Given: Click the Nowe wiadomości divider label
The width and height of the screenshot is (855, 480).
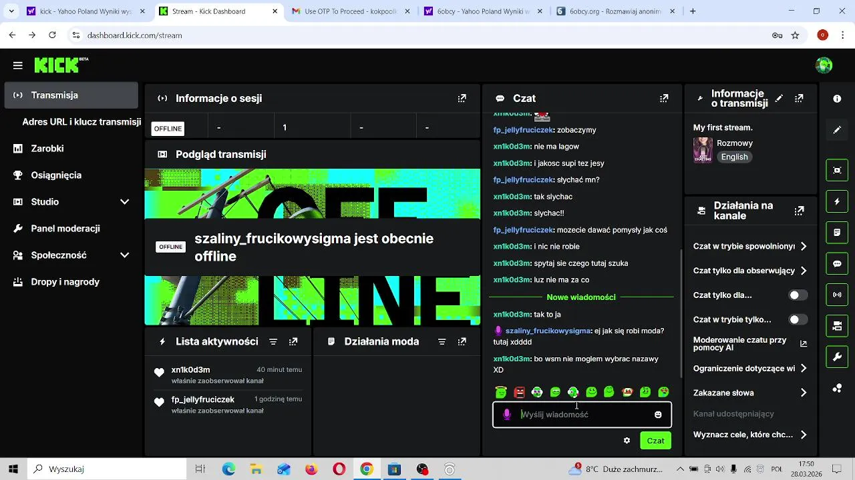Looking at the screenshot, I should 581,297.
